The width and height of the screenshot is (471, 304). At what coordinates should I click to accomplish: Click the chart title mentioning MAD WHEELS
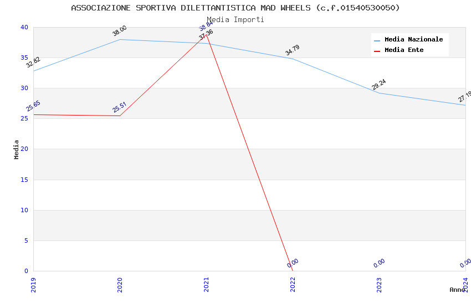[x=235, y=8]
